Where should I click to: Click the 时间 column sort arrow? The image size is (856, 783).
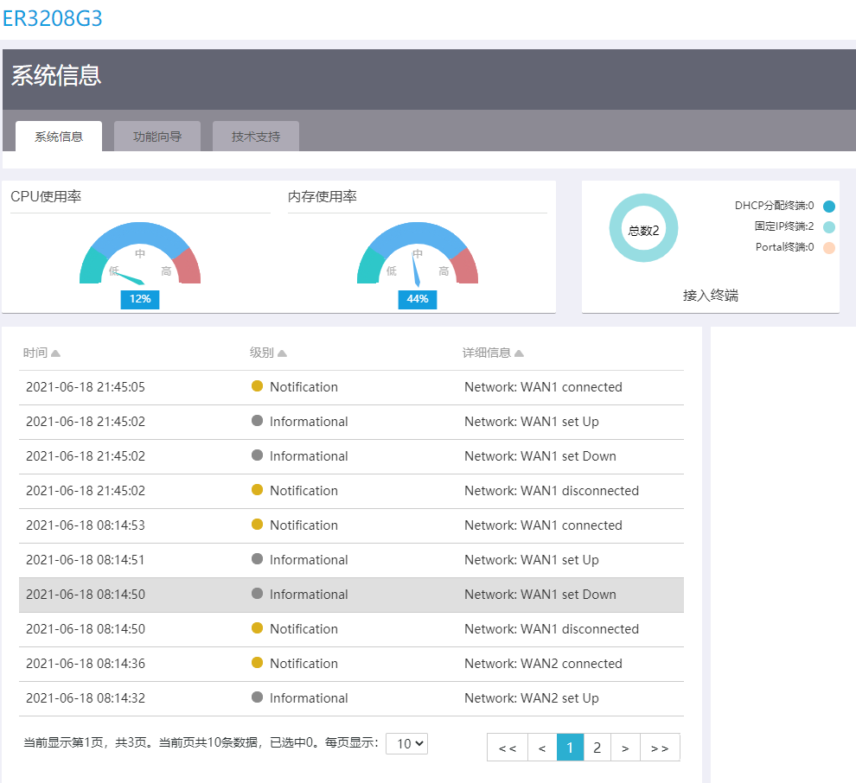55,353
